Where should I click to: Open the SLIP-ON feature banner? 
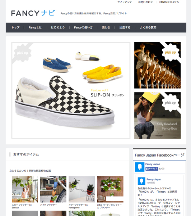(71, 90)
